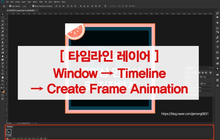
Task: Open the Libraries panel icon
Action: (218, 64)
